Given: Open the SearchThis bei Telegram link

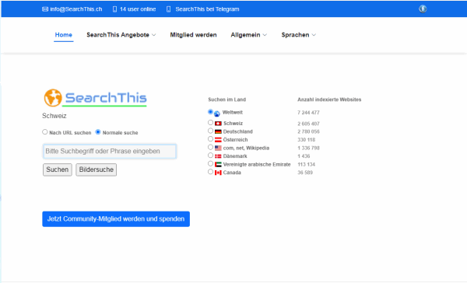Looking at the screenshot, I should [207, 9].
